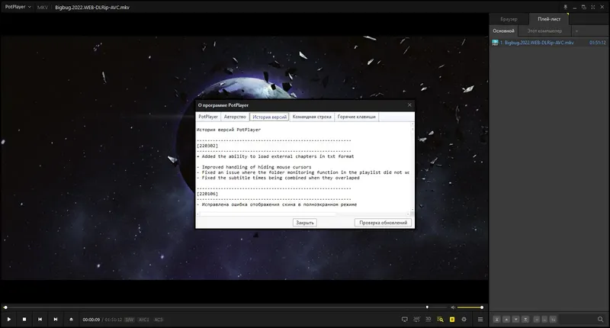Click the S/W decoder indicator
This screenshot has height=328, width=610.
click(x=129, y=320)
